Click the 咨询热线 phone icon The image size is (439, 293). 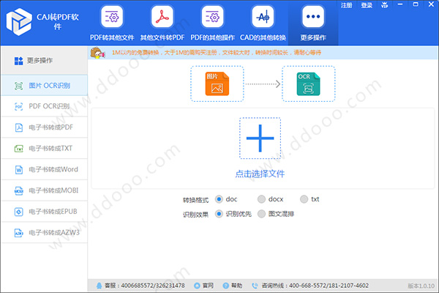(x=255, y=286)
